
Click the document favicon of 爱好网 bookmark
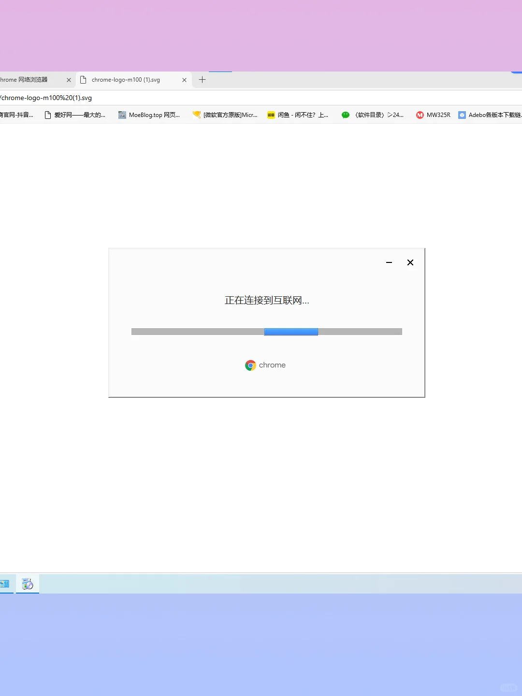point(47,115)
